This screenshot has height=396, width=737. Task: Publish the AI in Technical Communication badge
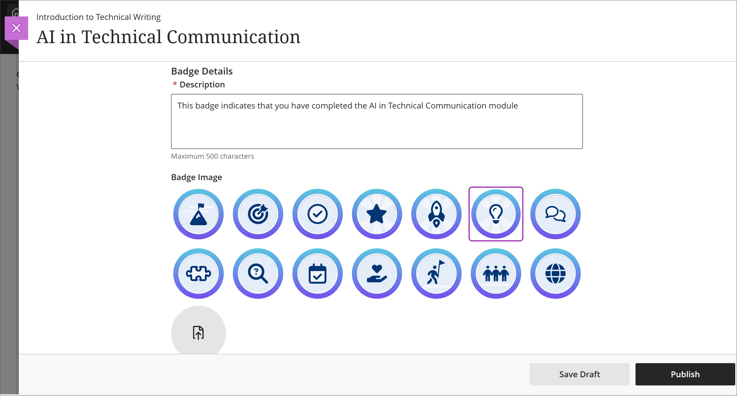(685, 374)
